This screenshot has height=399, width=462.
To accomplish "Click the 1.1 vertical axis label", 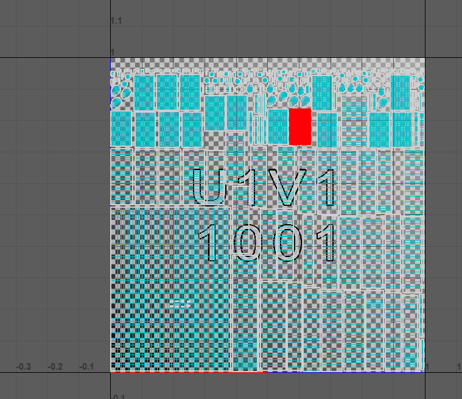I will pyautogui.click(x=116, y=21).
